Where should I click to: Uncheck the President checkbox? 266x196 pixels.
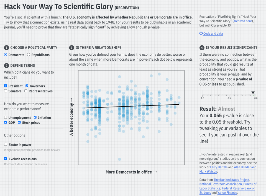tap(6, 86)
